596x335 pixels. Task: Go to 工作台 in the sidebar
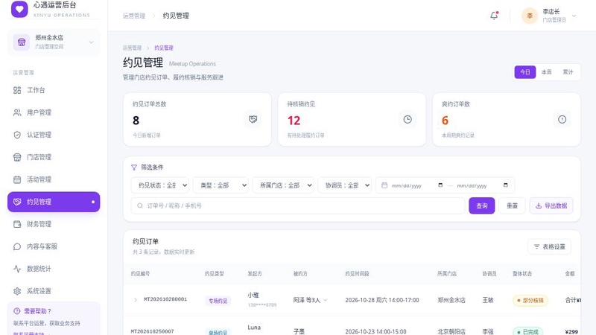pyautogui.click(x=54, y=90)
